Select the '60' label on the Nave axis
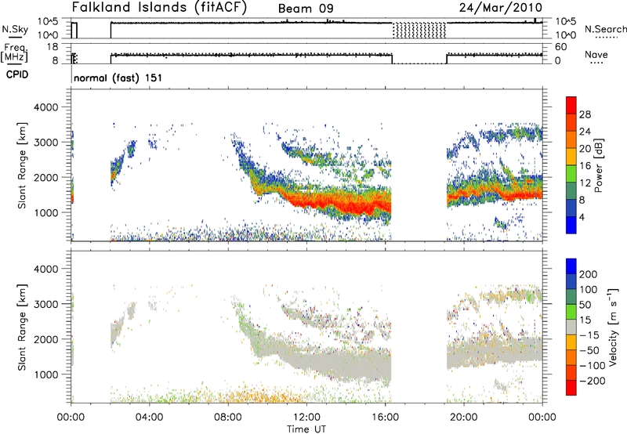Viewport: 627px width, 434px height. tap(561, 47)
